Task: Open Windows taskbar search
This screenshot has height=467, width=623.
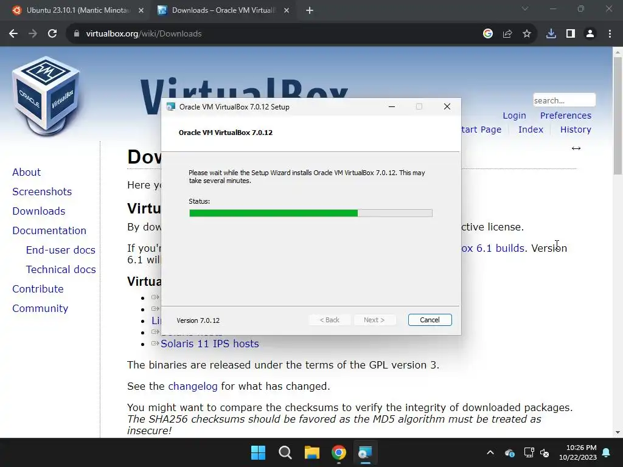Action: (x=285, y=452)
